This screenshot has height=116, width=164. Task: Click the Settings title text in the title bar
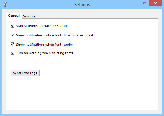tap(82, 5)
